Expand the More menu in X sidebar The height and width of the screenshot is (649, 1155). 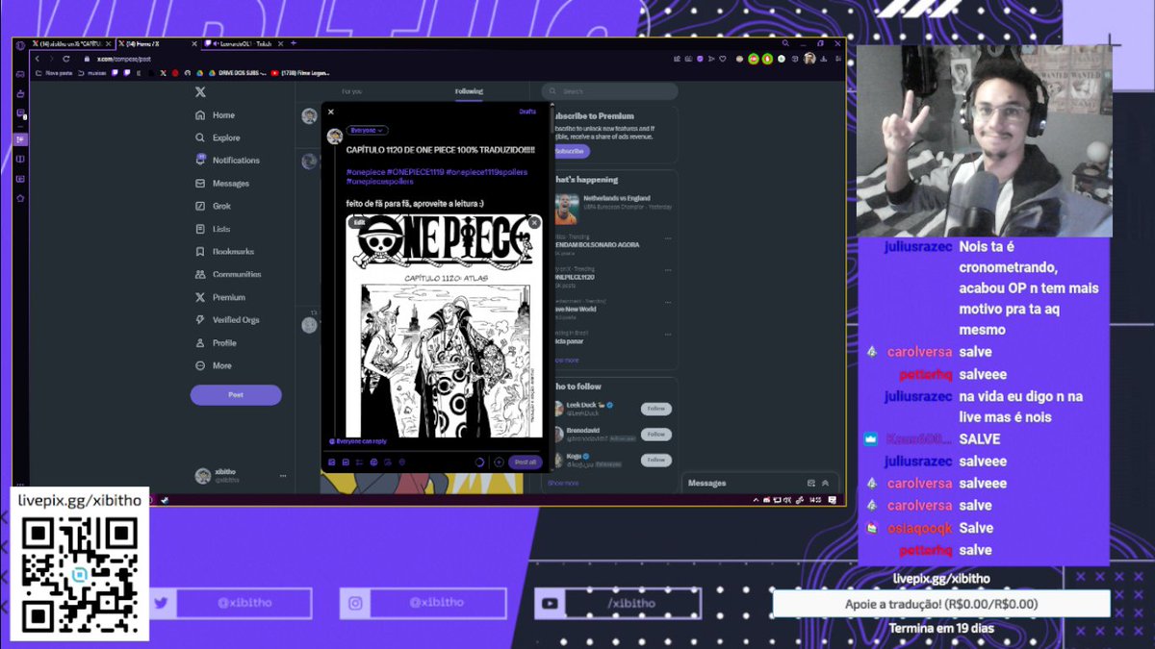pos(214,365)
